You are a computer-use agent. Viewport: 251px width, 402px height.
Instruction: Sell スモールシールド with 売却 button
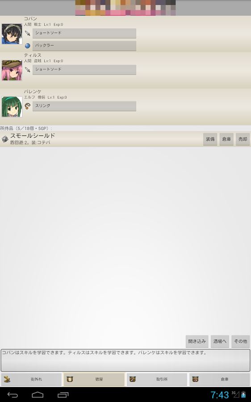tap(243, 139)
